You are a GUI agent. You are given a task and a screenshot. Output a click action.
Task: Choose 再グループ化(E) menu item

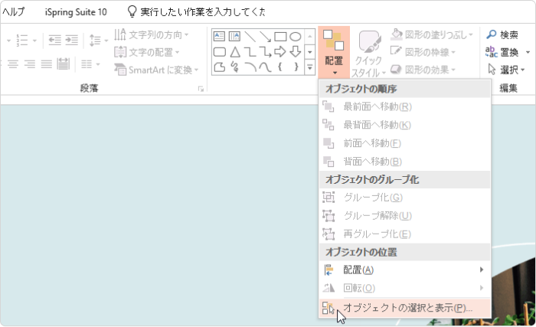tap(405, 234)
